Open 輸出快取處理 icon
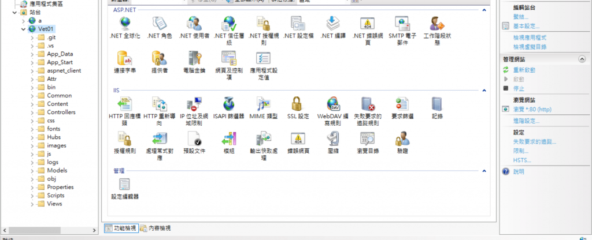 tap(264, 139)
